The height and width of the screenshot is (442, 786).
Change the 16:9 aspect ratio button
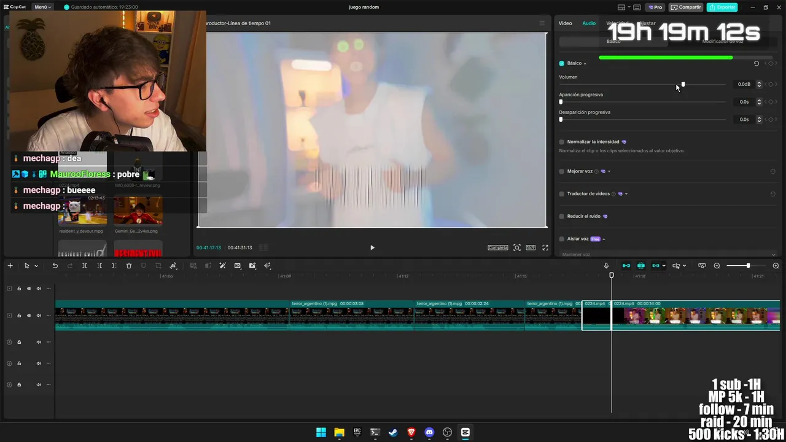(x=531, y=247)
